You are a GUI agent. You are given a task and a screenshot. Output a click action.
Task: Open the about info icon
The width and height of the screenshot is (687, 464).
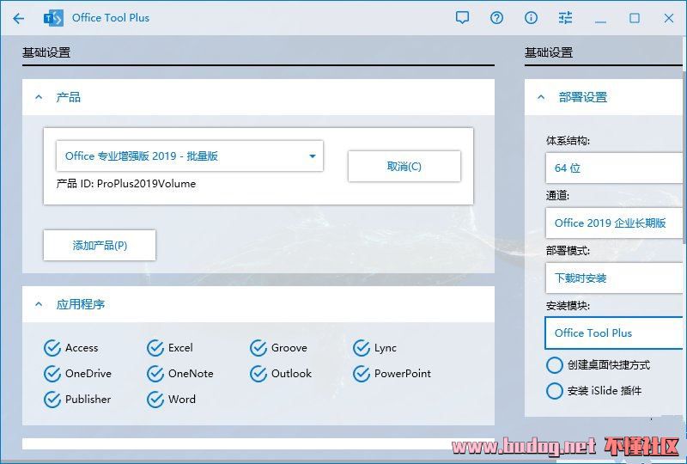click(531, 18)
